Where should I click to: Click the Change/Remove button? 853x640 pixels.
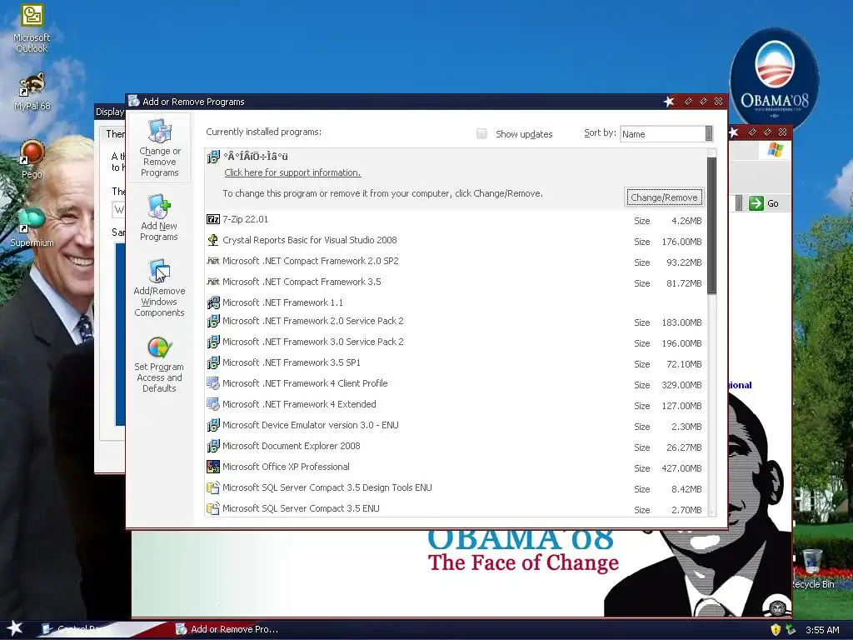(x=664, y=197)
